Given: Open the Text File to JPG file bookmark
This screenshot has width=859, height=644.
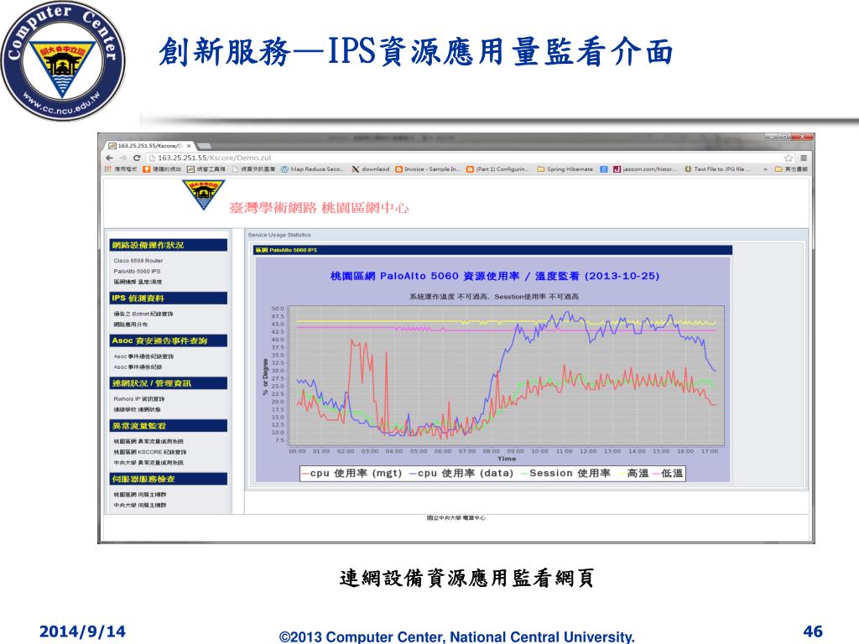Looking at the screenshot, I should (x=717, y=169).
